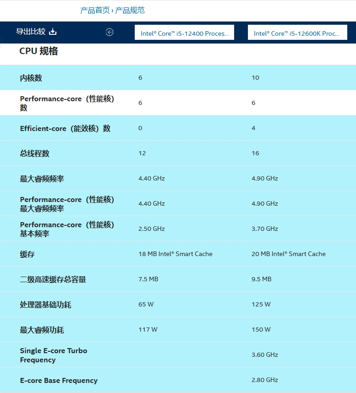
Task: Select the Efficient-core count value 4
Action: click(253, 128)
